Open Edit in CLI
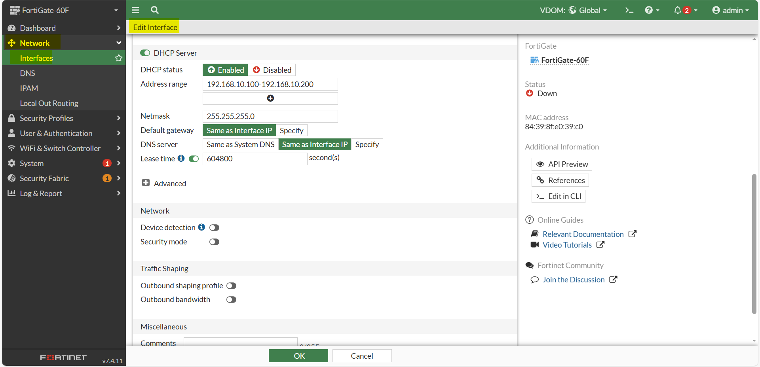The height and width of the screenshot is (367, 760). coord(558,196)
